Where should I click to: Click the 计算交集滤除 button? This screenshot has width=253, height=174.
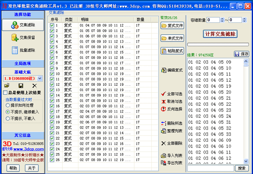(220, 34)
